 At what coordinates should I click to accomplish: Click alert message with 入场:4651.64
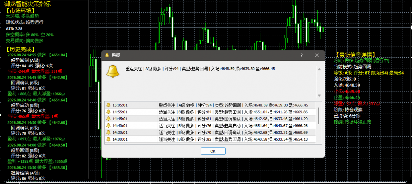click(233, 125)
